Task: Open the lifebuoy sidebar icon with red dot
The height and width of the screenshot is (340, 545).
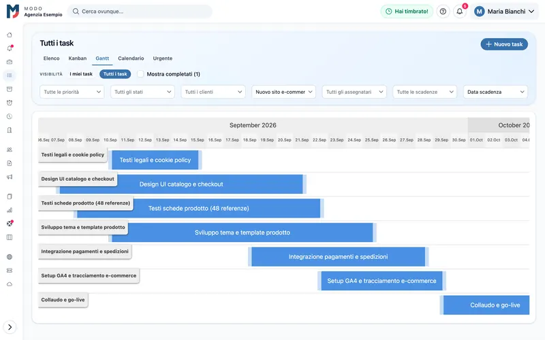Action: [10, 224]
